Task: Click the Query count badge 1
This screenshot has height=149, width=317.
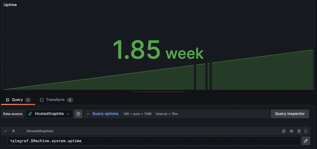Action: [x=28, y=100]
